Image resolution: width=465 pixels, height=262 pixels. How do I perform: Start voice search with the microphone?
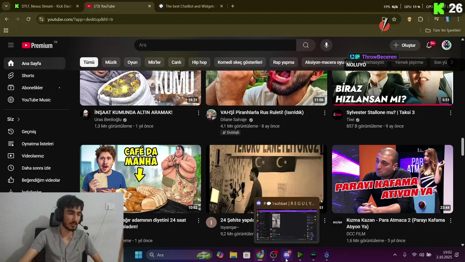[326, 45]
